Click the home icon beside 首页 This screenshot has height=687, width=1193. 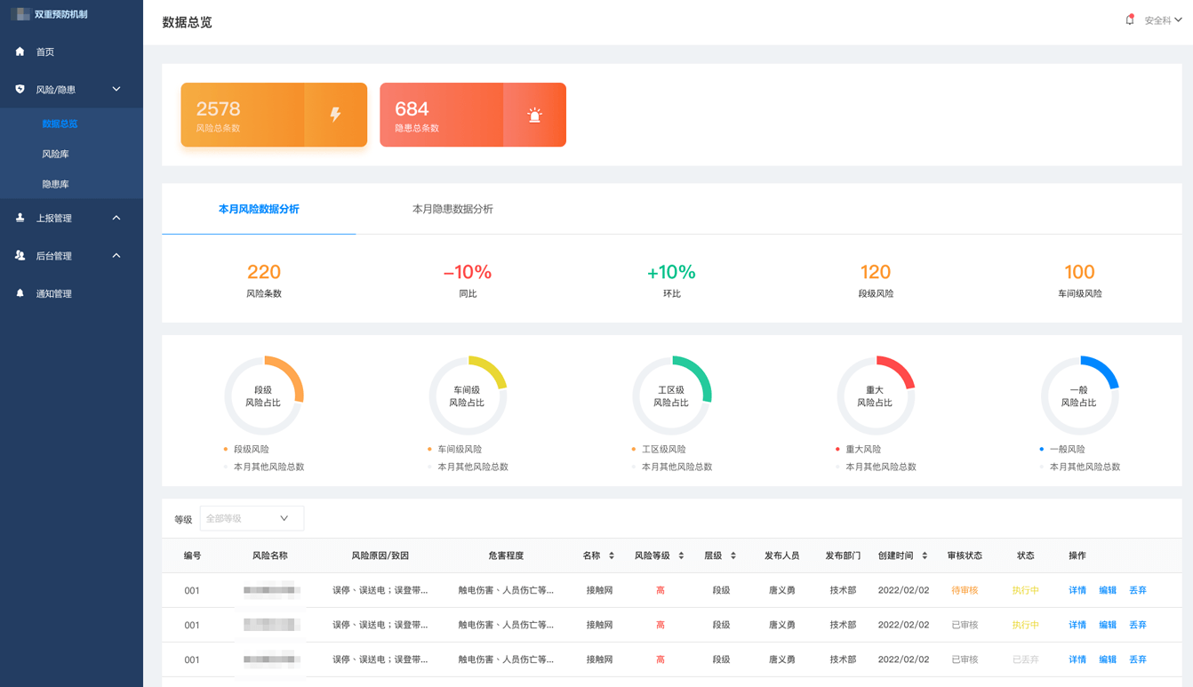[20, 52]
